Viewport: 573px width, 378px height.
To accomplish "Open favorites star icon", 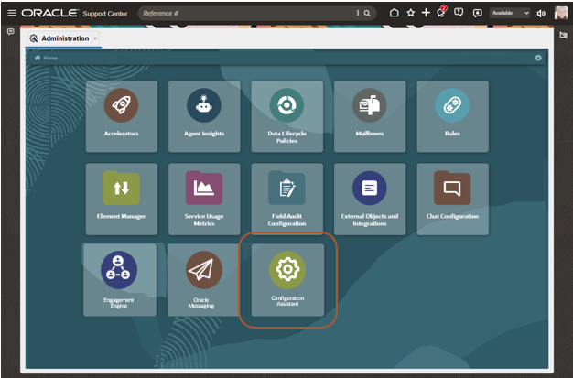I will (x=411, y=13).
